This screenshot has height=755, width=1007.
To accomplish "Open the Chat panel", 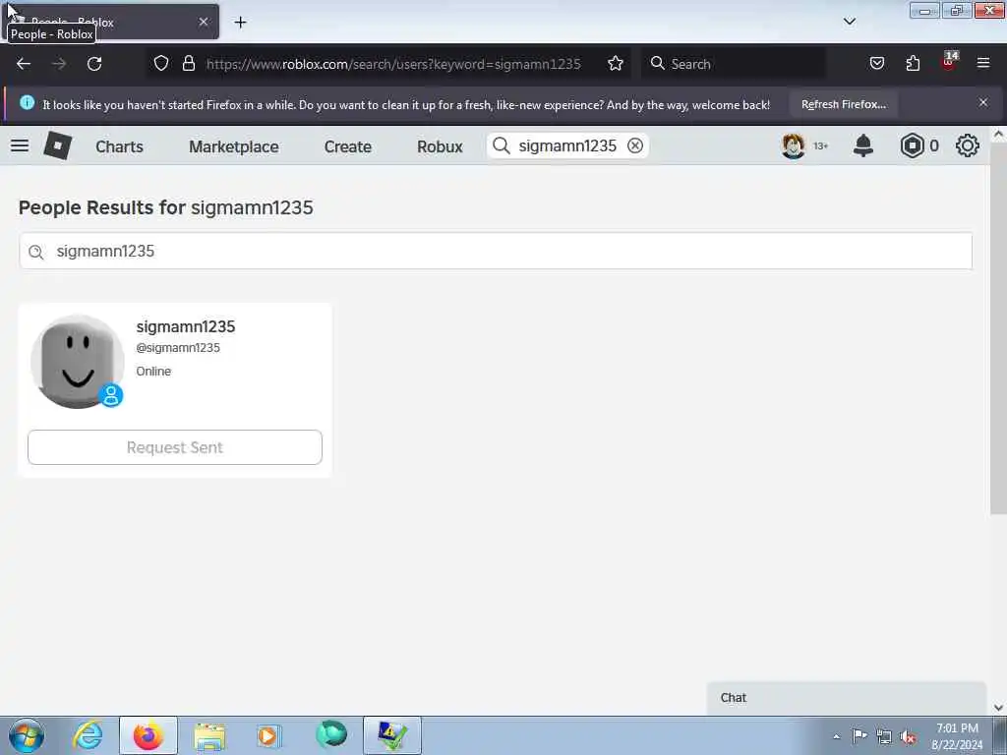I will pos(847,698).
